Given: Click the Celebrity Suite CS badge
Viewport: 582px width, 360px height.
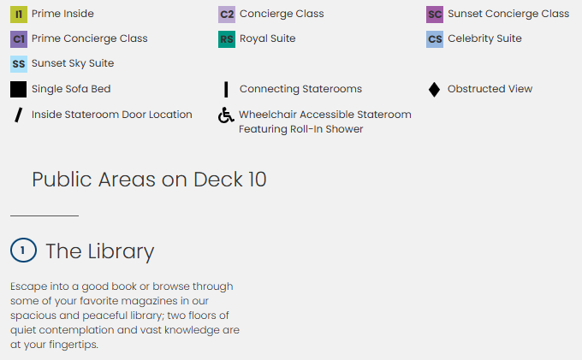Looking at the screenshot, I should (x=435, y=38).
